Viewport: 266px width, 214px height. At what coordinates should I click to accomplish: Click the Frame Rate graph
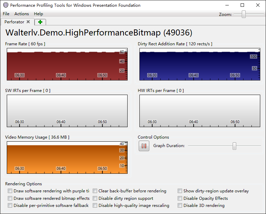pyautogui.click(x=67, y=64)
